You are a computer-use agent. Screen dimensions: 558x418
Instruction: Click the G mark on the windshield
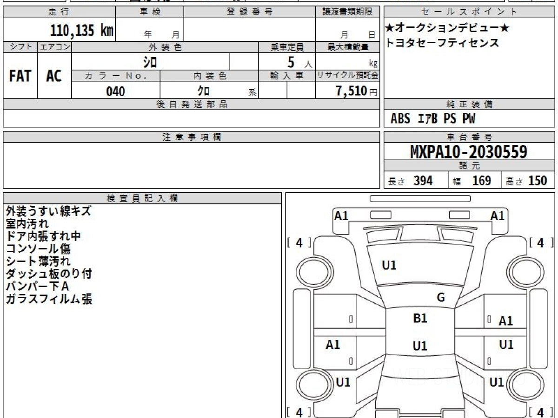point(441,298)
